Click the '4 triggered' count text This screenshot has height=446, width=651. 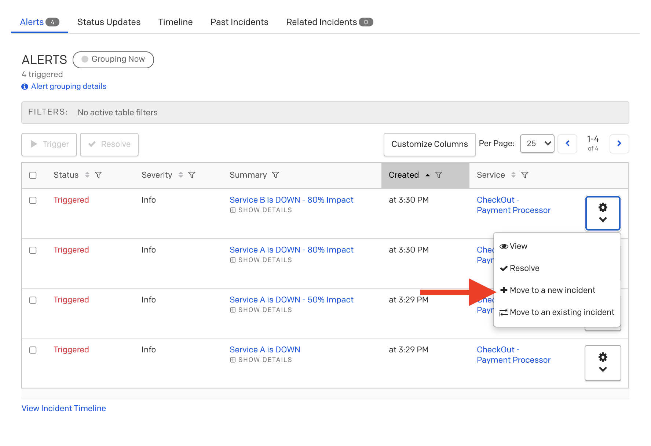coord(42,74)
